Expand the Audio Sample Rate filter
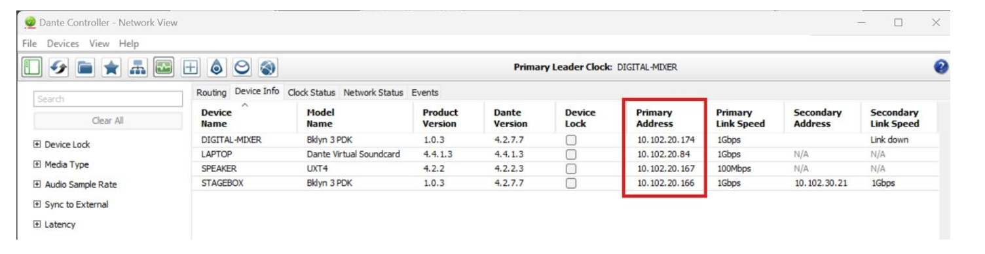This screenshot has height=254, width=985. (37, 185)
